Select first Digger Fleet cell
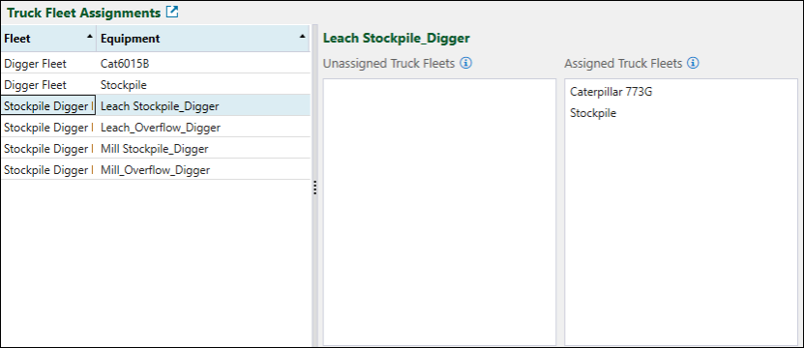Image resolution: width=804 pixels, height=348 pixels. 48,64
